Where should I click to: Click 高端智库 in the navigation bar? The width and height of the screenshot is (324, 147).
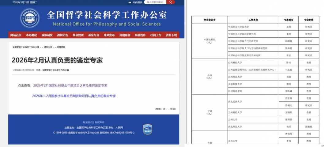tap(140, 35)
